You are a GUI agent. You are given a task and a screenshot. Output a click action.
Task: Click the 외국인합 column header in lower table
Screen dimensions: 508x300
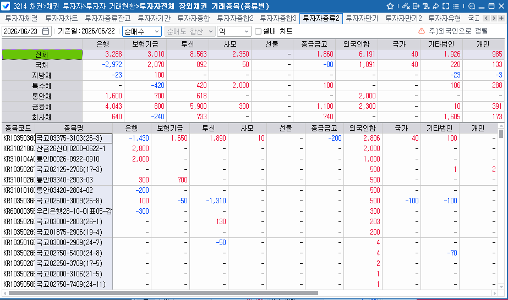[363, 129]
